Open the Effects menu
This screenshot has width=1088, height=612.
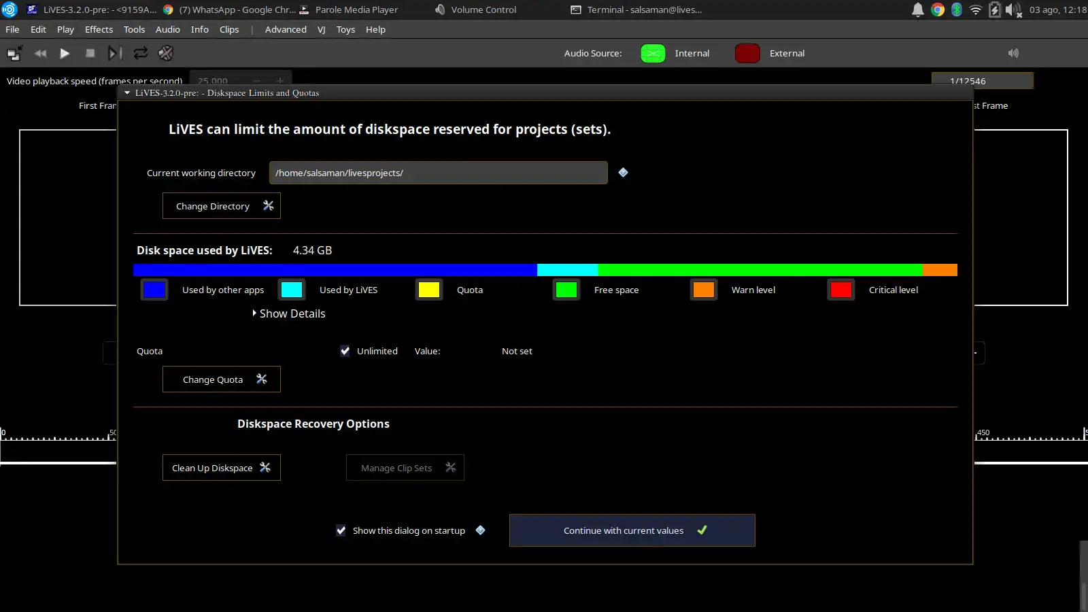pos(99,29)
